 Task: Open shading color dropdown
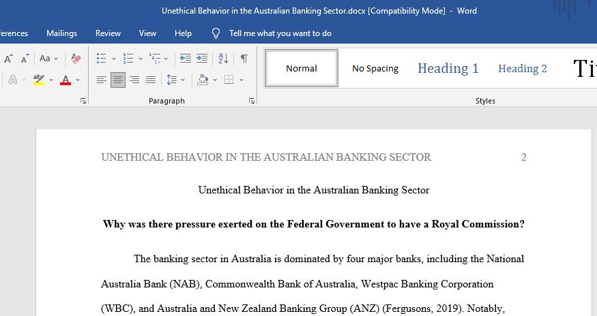[x=215, y=80]
